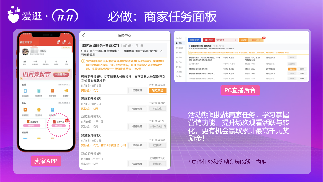The width and height of the screenshot is (323, 182).
Task: Tap the gift icon in the phone header
Action: (58, 42)
